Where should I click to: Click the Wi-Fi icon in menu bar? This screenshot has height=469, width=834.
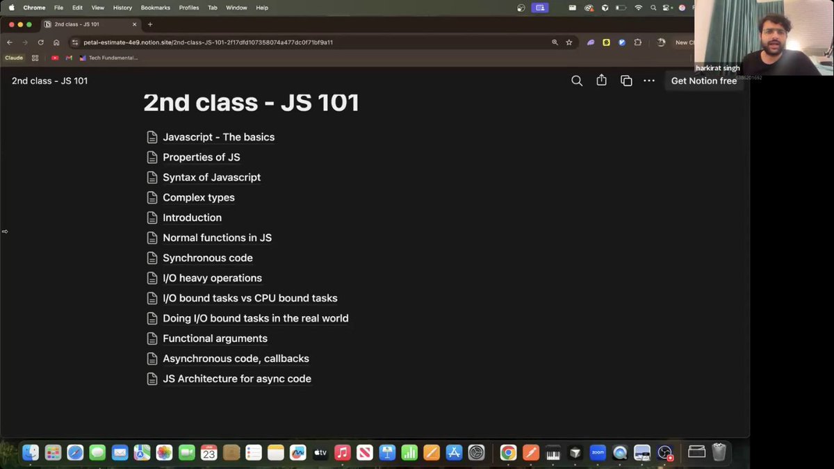[x=638, y=8]
